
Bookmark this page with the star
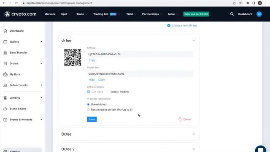[240, 3]
